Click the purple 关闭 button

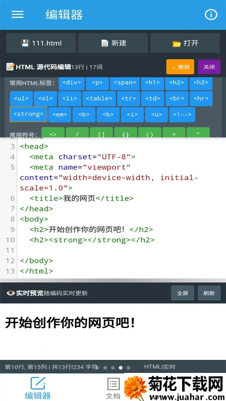(209, 67)
